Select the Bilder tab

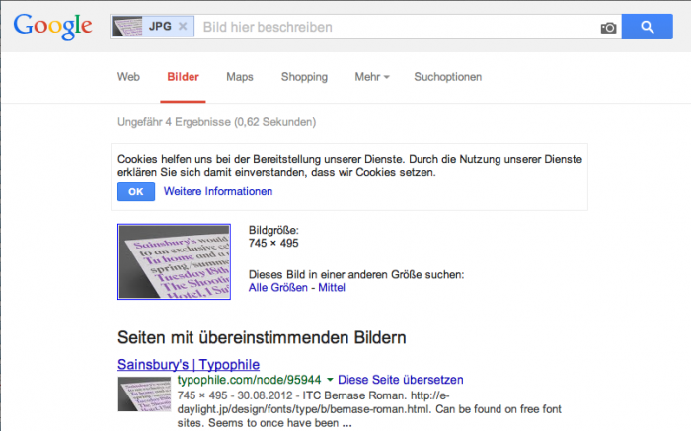[x=183, y=77]
